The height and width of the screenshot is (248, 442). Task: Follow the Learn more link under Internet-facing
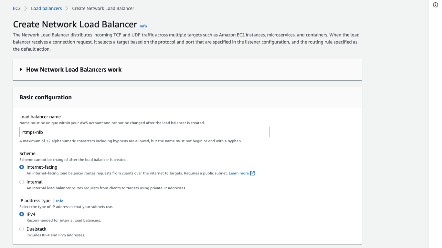click(x=239, y=173)
